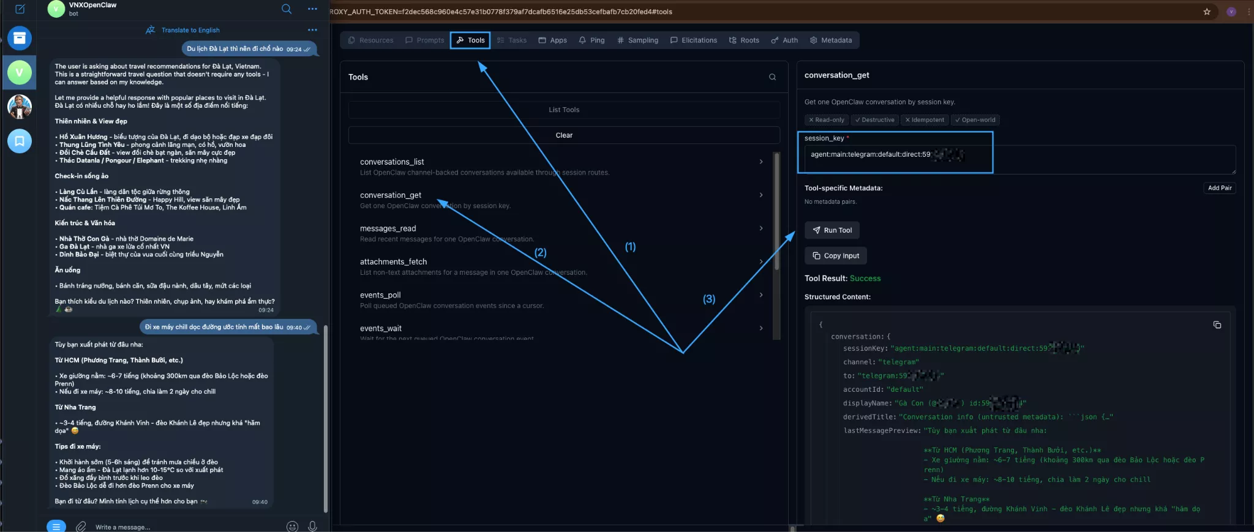Screen dimensions: 1254x532
Task: Click the search icon in chat header
Action: (x=287, y=9)
